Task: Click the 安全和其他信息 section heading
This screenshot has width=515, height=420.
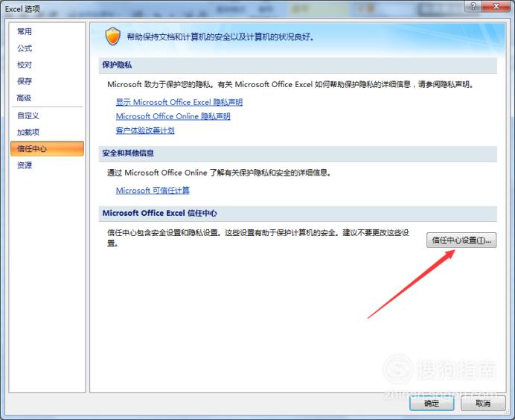Action: (128, 153)
